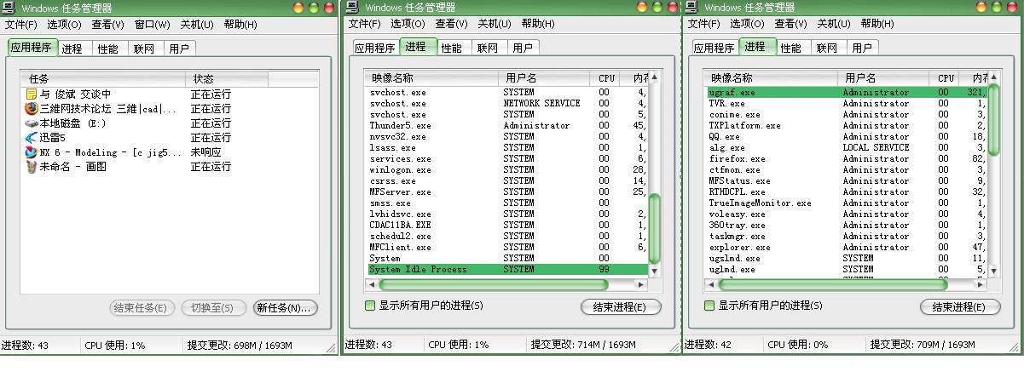Open 关机(U) menu in middle window

(495, 24)
